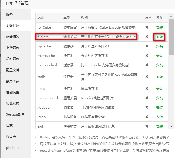Image resolution: width=175 pixels, height=158 pixels.
Task: Install the apcu extension
Action: tap(159, 89)
